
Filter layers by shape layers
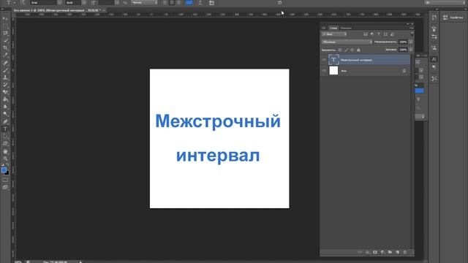[x=385, y=34]
